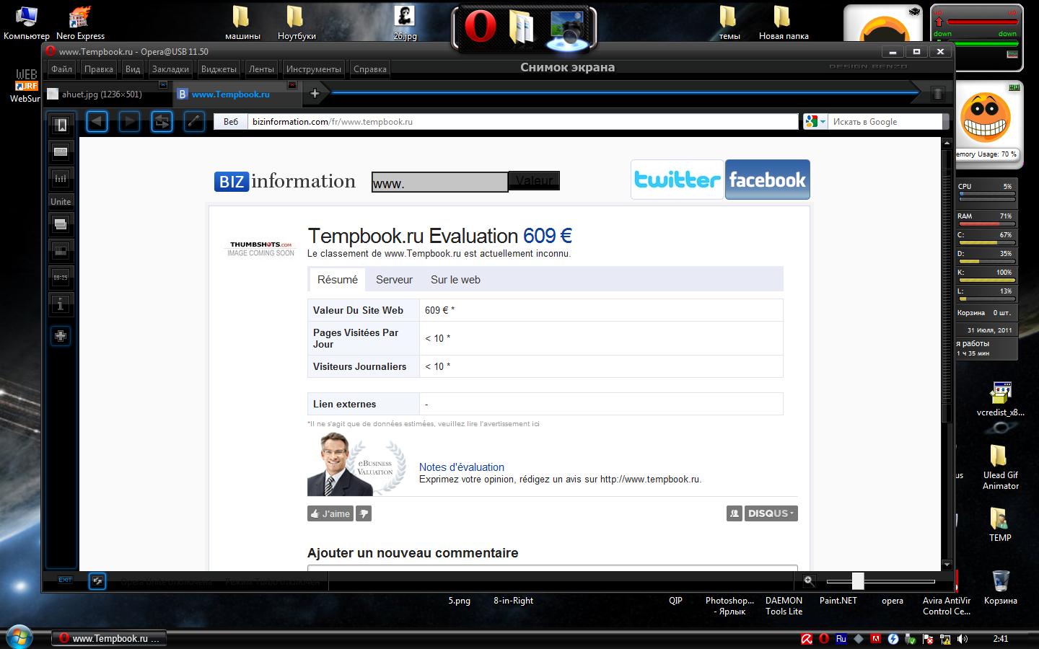Click the thumbshots preview thumbnail
The height and width of the screenshot is (649, 1039).
[261, 248]
